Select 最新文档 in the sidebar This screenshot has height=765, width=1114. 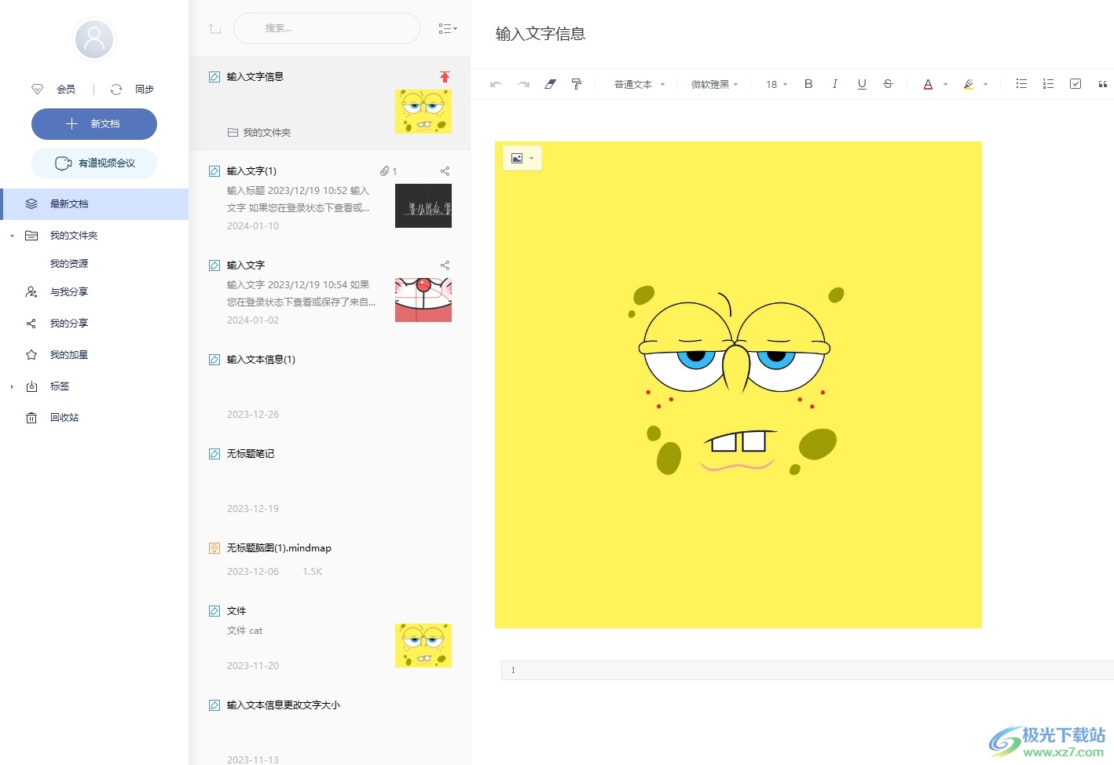click(x=94, y=204)
